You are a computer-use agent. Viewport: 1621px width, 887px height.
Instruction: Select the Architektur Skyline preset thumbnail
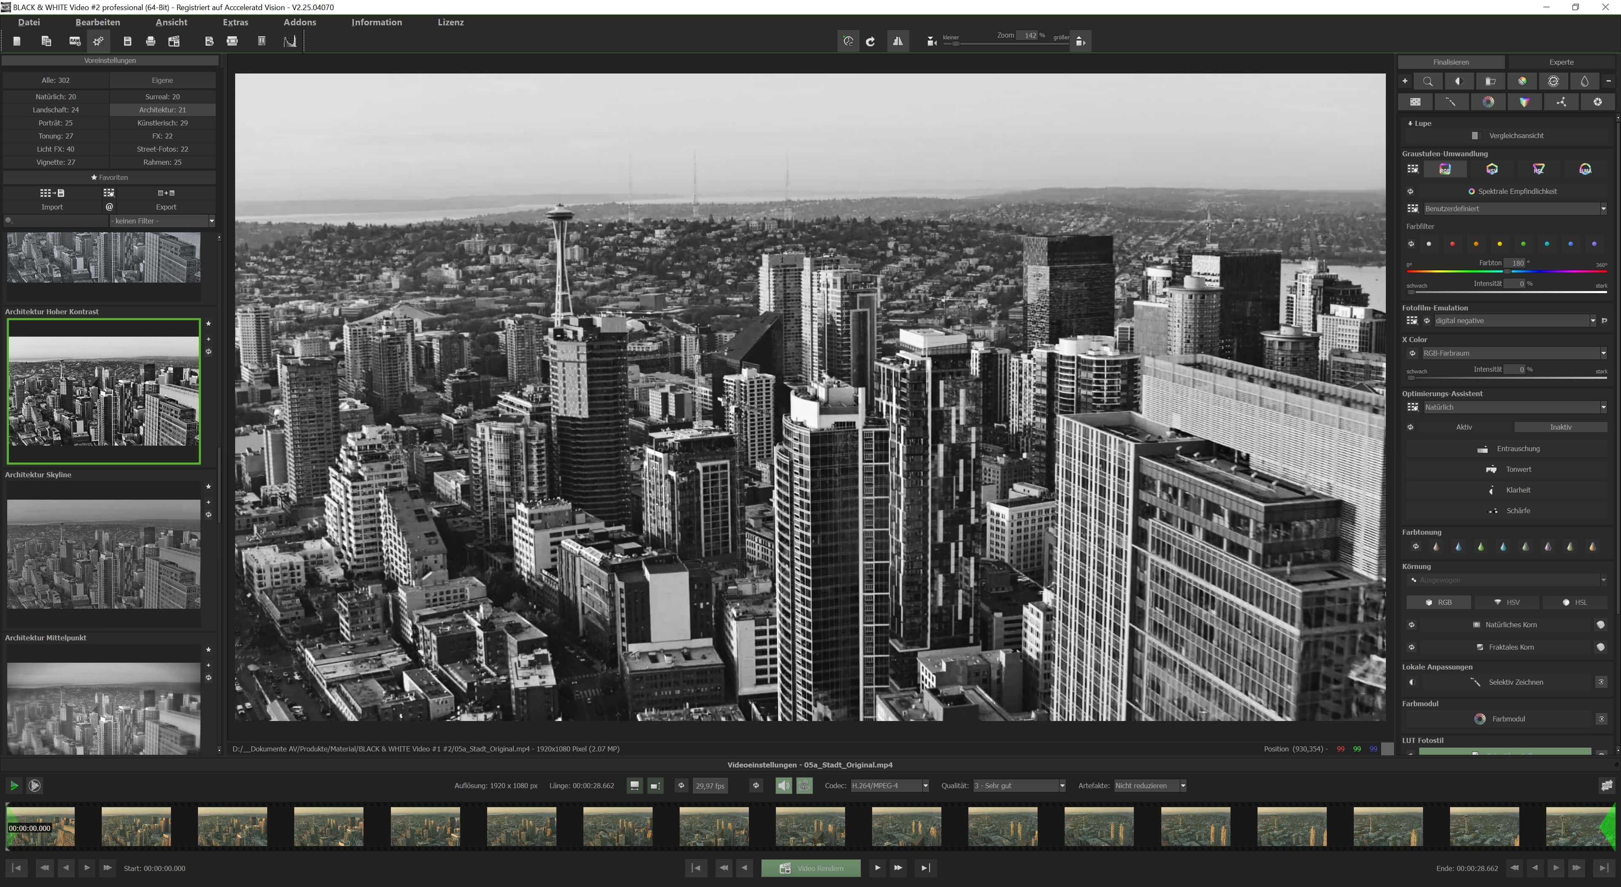[x=103, y=554]
